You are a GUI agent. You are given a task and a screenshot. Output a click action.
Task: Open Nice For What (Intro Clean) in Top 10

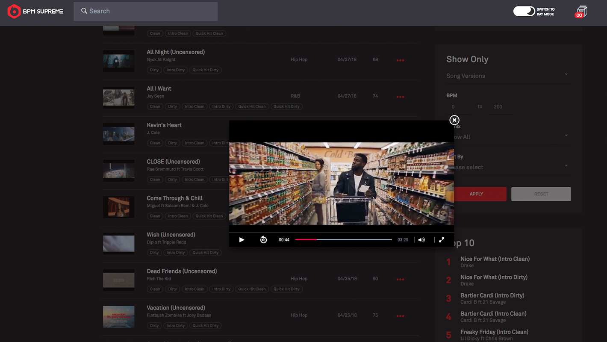click(495, 259)
